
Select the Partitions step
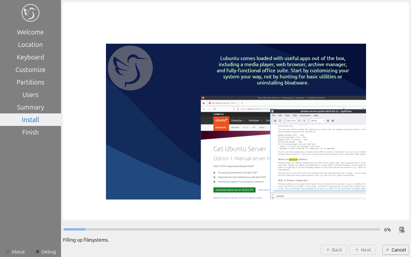click(31, 82)
